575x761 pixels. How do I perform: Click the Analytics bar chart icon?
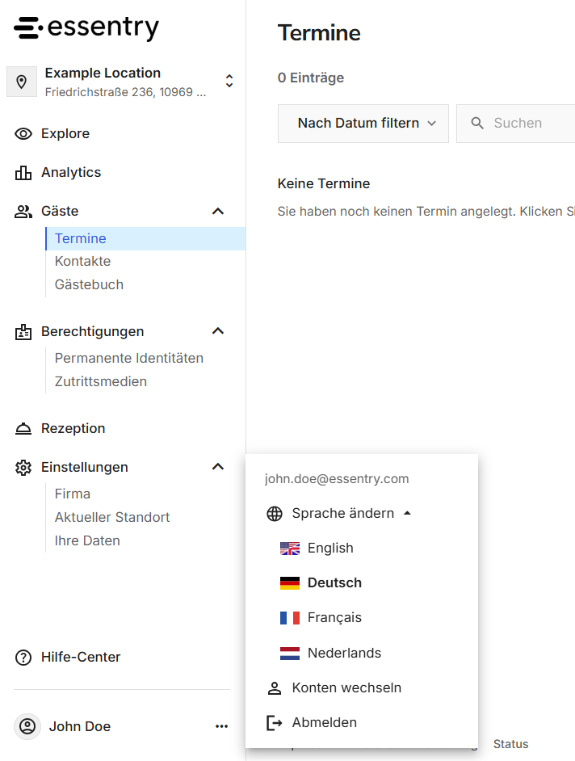[x=23, y=172]
